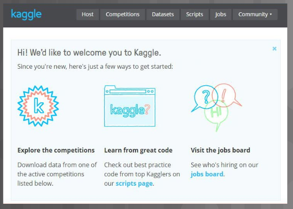
Task: Click the starburst K badge icon
Action: 38,106
